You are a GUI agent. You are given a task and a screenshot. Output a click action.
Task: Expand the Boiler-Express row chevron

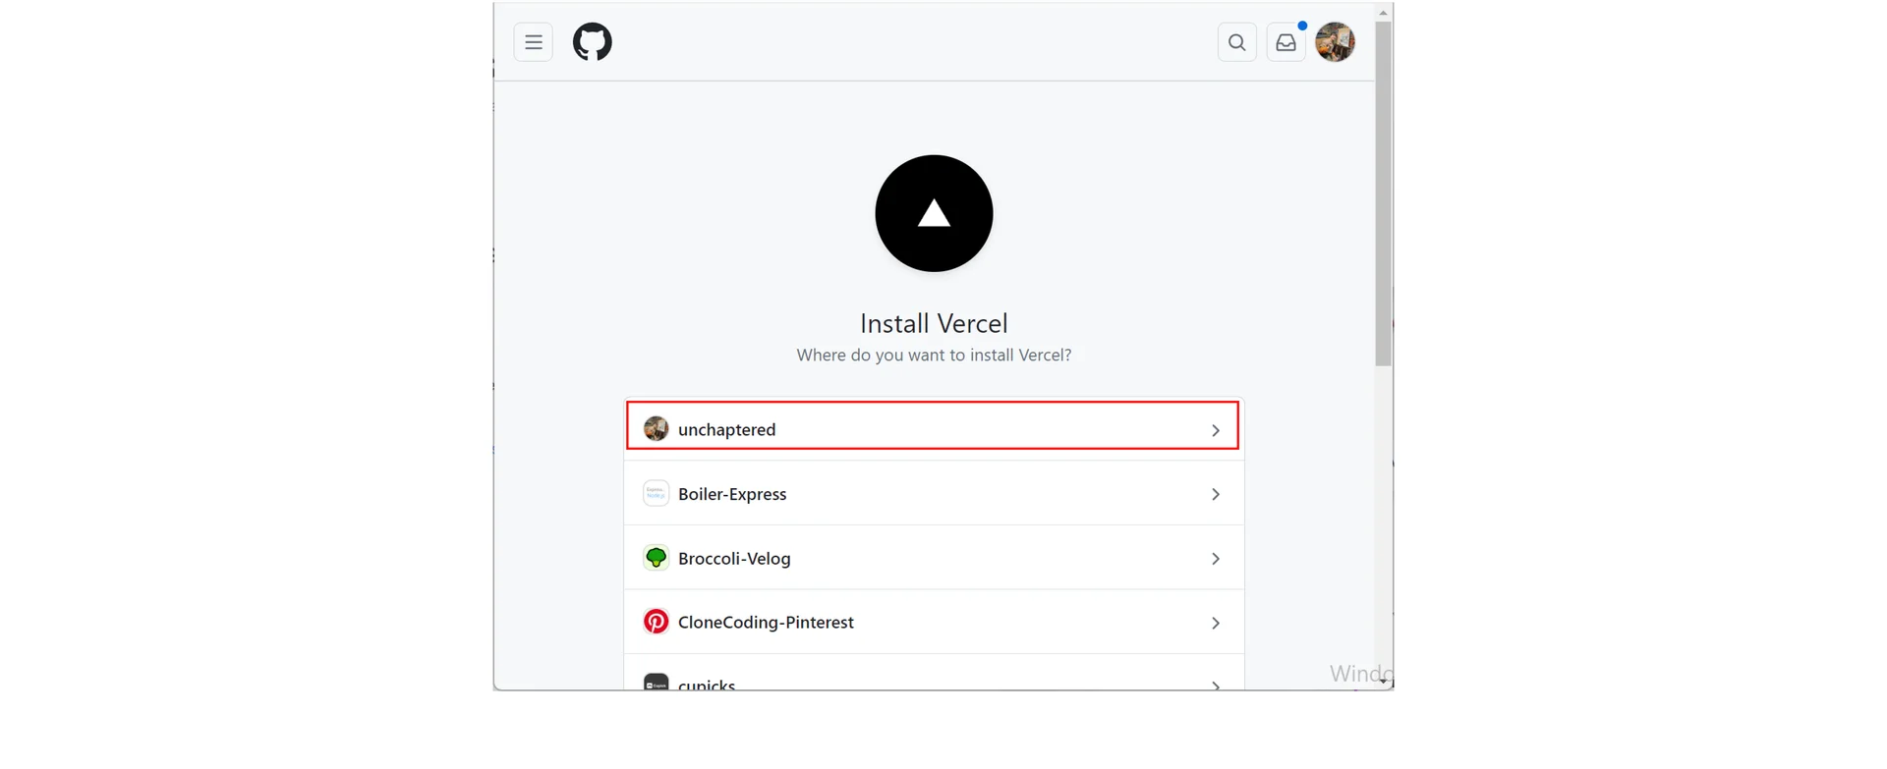coord(1216,494)
